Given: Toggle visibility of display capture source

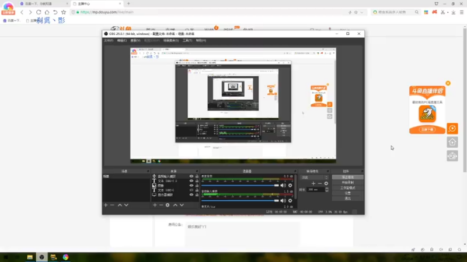Looking at the screenshot, I should pyautogui.click(x=191, y=195).
